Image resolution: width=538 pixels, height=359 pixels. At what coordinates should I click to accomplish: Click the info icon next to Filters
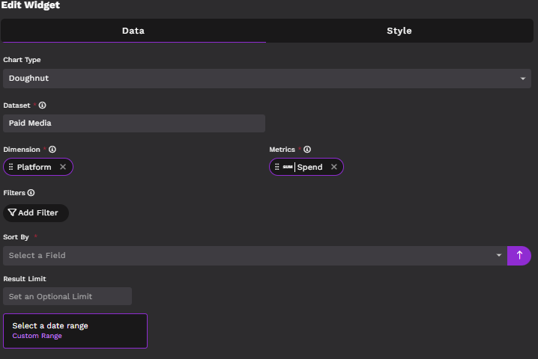point(31,193)
